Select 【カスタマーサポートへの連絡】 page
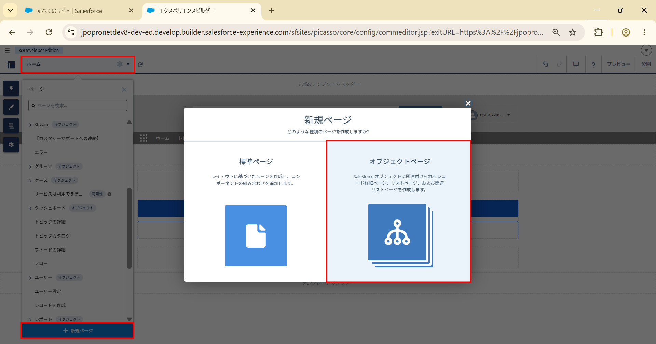The height and width of the screenshot is (344, 656). coord(68,138)
